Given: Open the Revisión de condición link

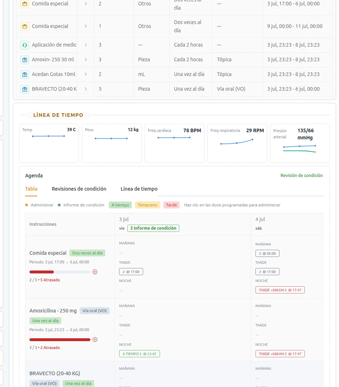Looking at the screenshot, I should [301, 176].
